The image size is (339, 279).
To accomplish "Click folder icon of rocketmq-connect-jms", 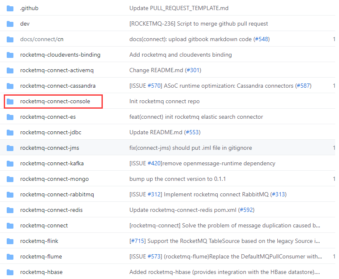I will (x=10, y=148).
